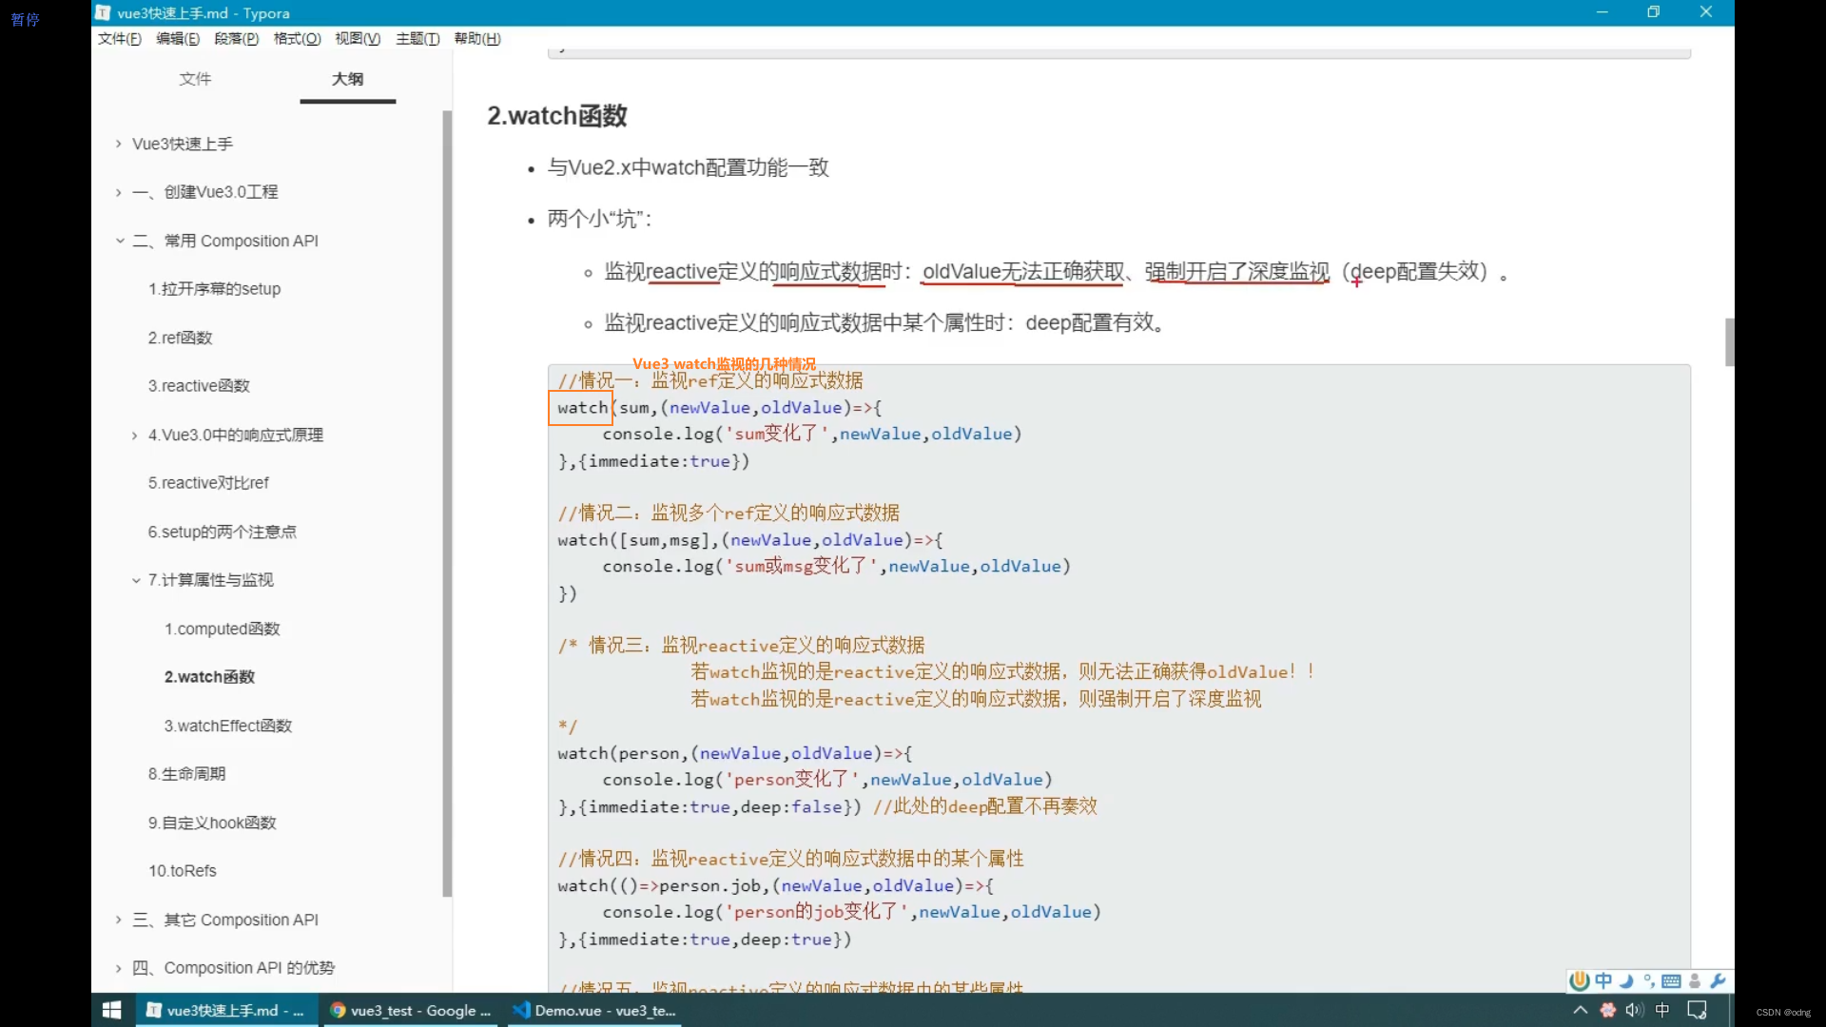Open the 段落(P) menu

[x=236, y=39]
